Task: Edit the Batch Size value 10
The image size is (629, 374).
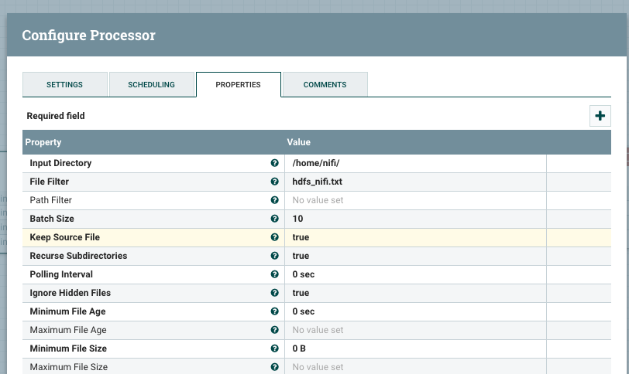Action: pyautogui.click(x=415, y=219)
